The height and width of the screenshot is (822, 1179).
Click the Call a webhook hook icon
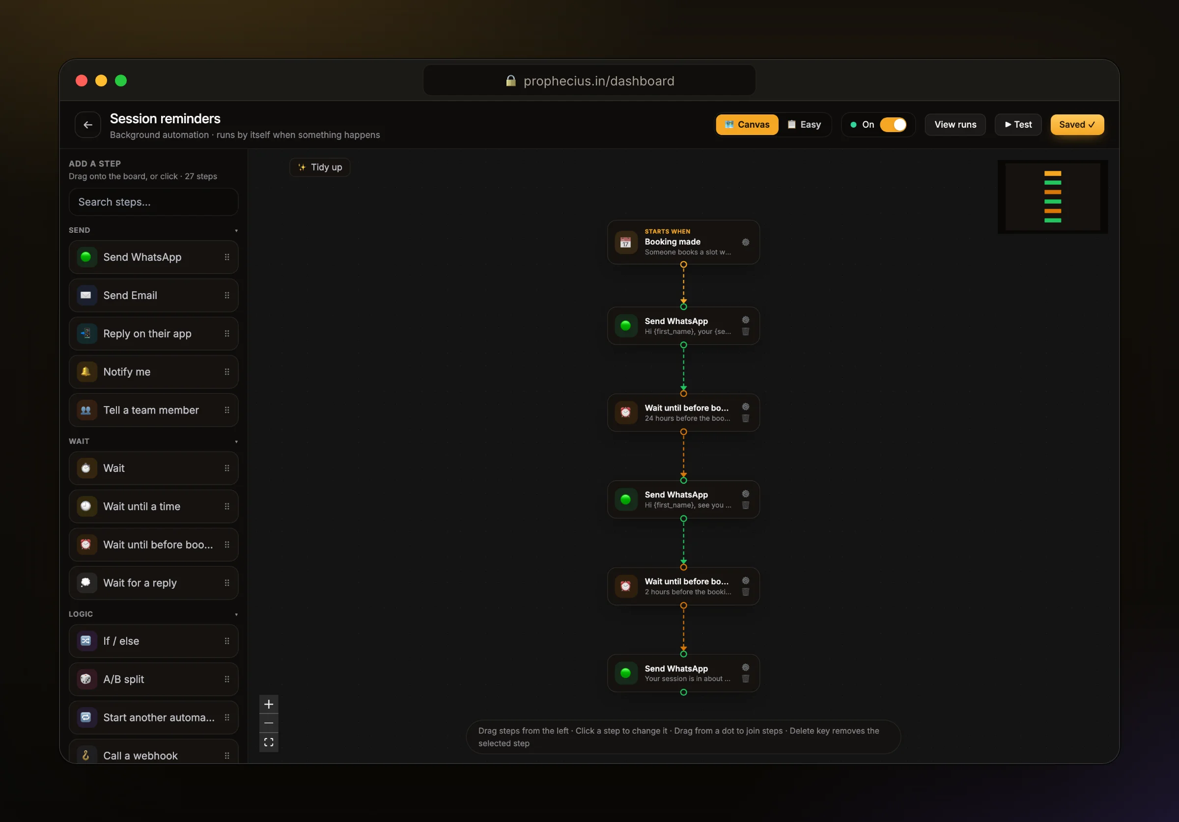click(86, 755)
